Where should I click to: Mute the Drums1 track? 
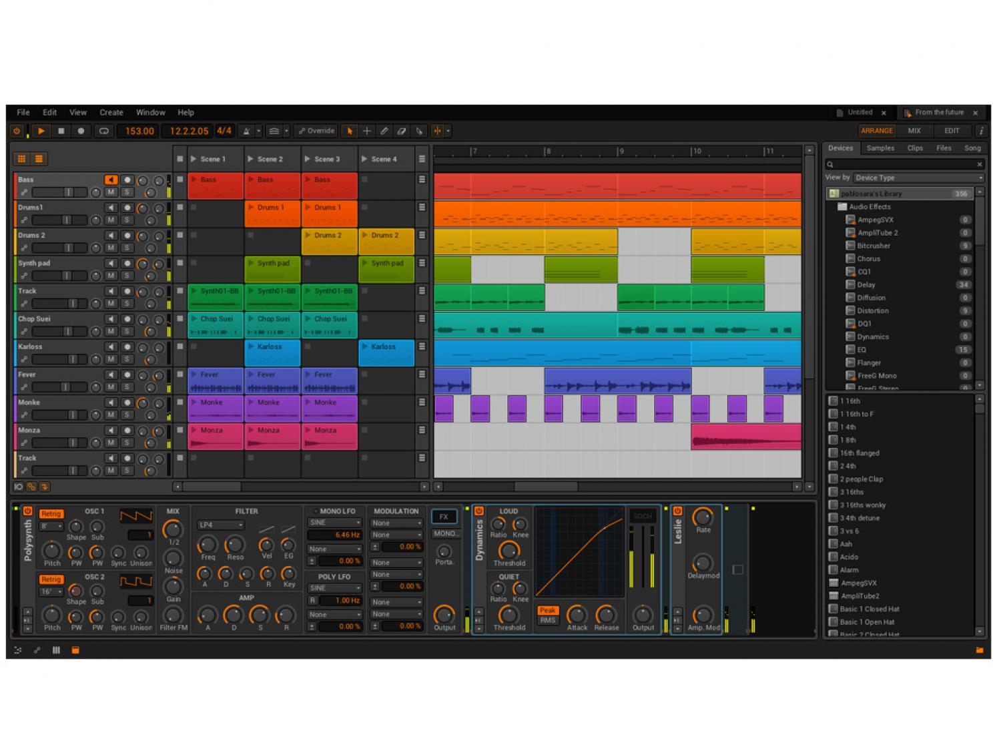point(111,220)
